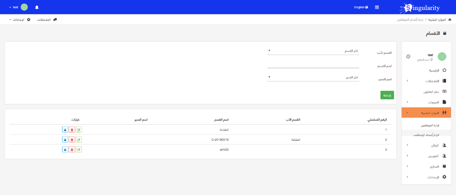Expand the sidebar الملاحظات chevron
456x195 pixels.
click(x=407, y=81)
